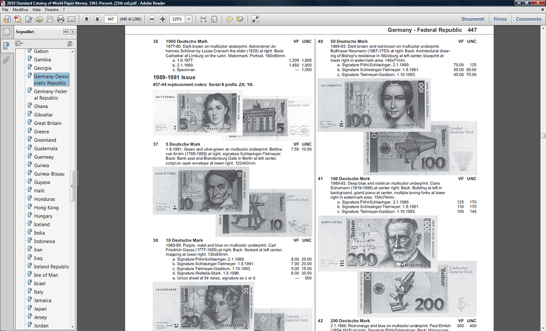Go to previous page with up arrow
The width and height of the screenshot is (546, 331).
87,19
